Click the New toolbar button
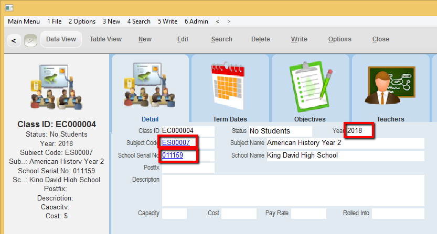 coord(145,39)
